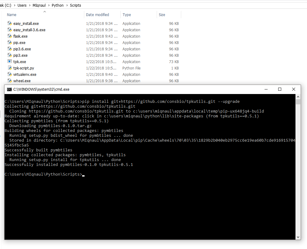This screenshot has width=307, height=249.
Task: Navigate to Scripts via the breadcrumb
Action: tap(75, 5)
